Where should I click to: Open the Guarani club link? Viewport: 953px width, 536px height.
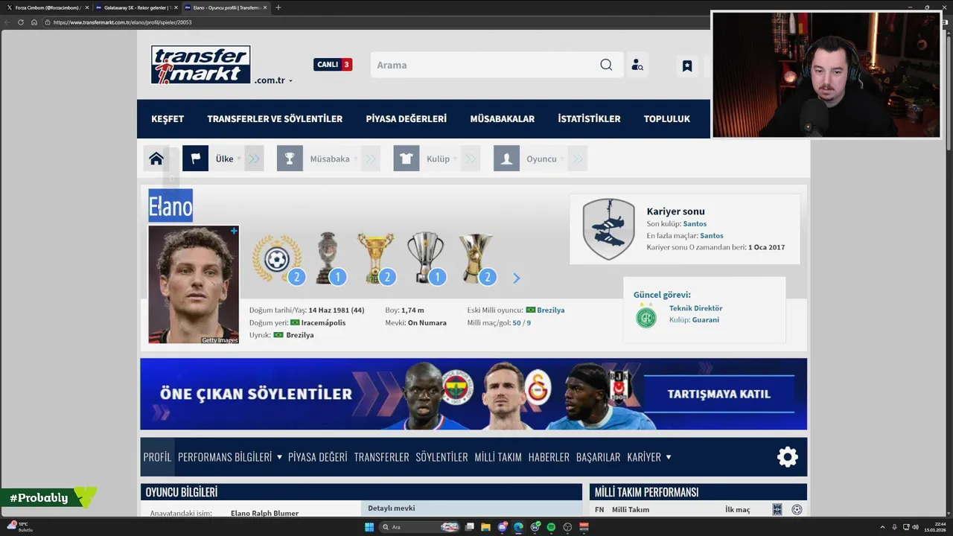click(x=706, y=319)
